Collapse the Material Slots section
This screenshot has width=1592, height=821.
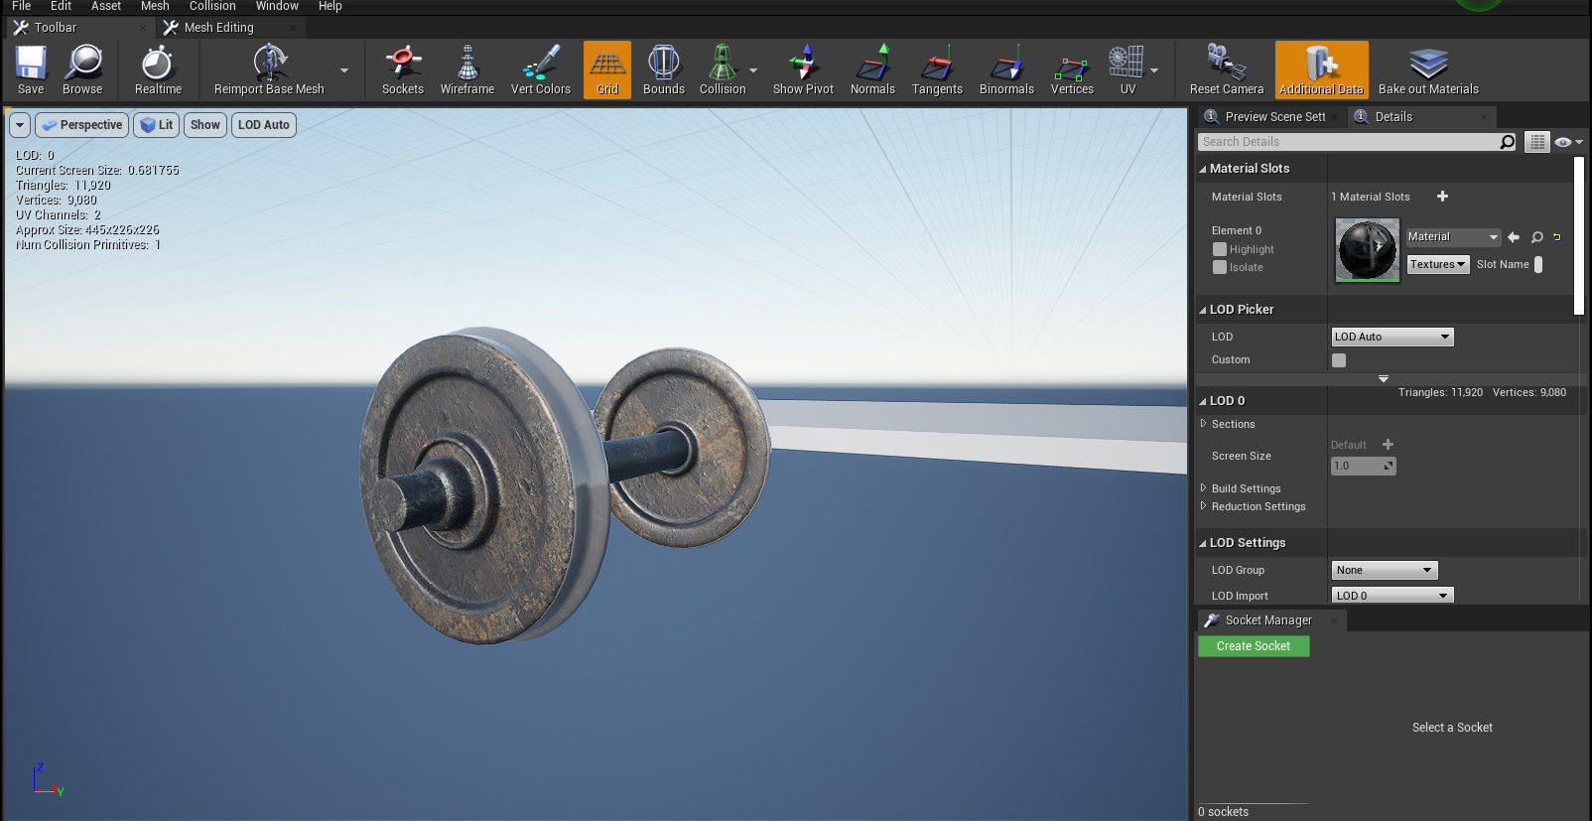point(1203,169)
